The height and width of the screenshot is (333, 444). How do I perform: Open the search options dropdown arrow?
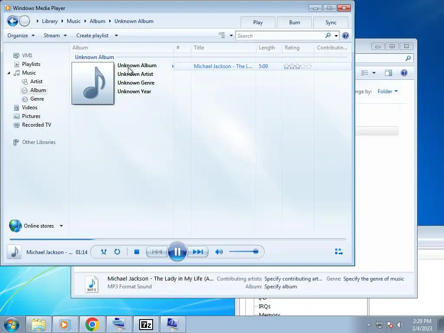[336, 36]
